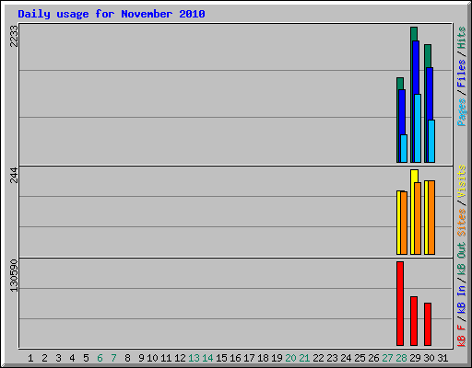
Task: Click day 30 label on x-axis
Action: [429, 358]
